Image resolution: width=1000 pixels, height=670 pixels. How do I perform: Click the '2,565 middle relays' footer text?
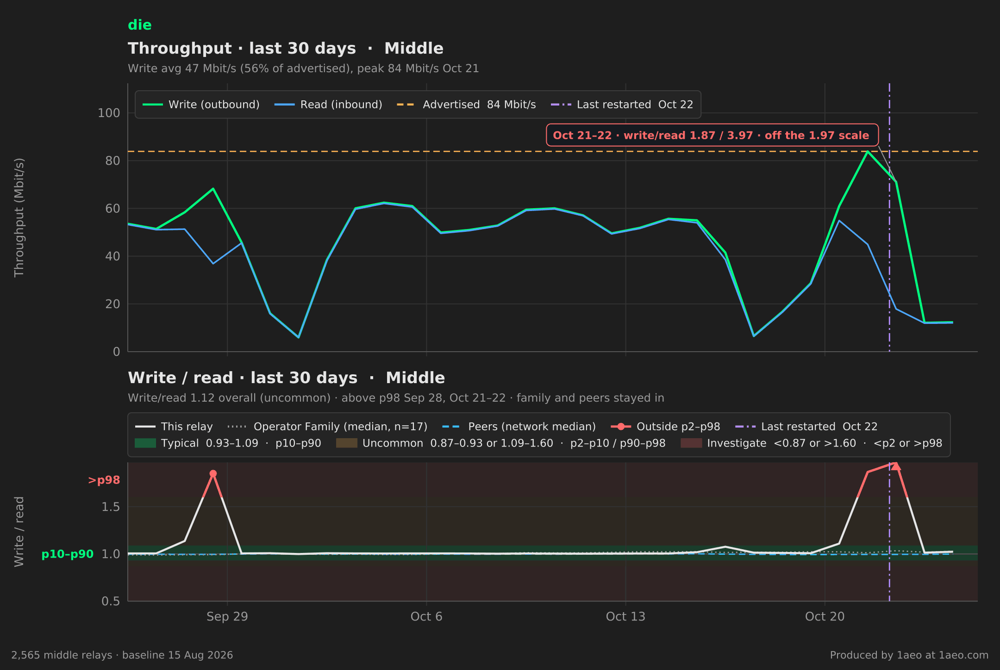[x=122, y=655]
